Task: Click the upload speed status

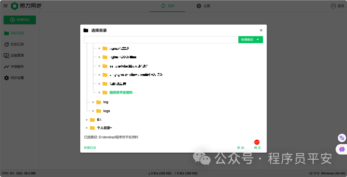Action: [186, 173]
